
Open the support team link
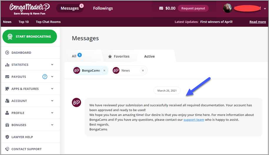(194, 120)
